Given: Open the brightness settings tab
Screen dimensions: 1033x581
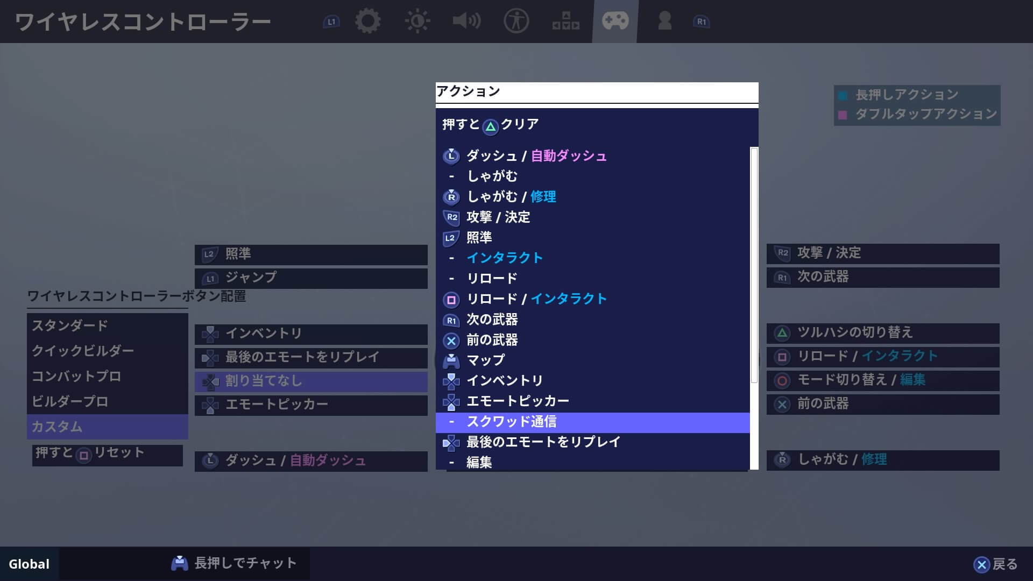Looking at the screenshot, I should tap(418, 22).
